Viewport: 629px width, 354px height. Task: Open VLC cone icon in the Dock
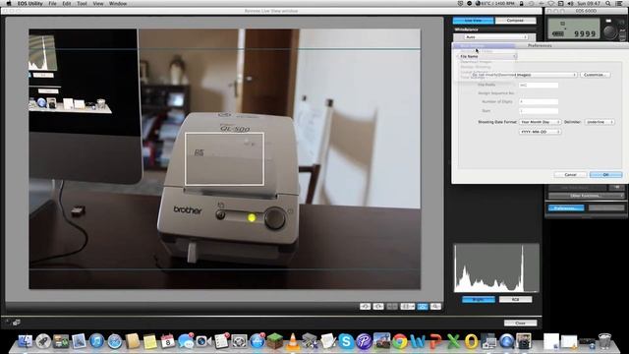click(x=293, y=341)
